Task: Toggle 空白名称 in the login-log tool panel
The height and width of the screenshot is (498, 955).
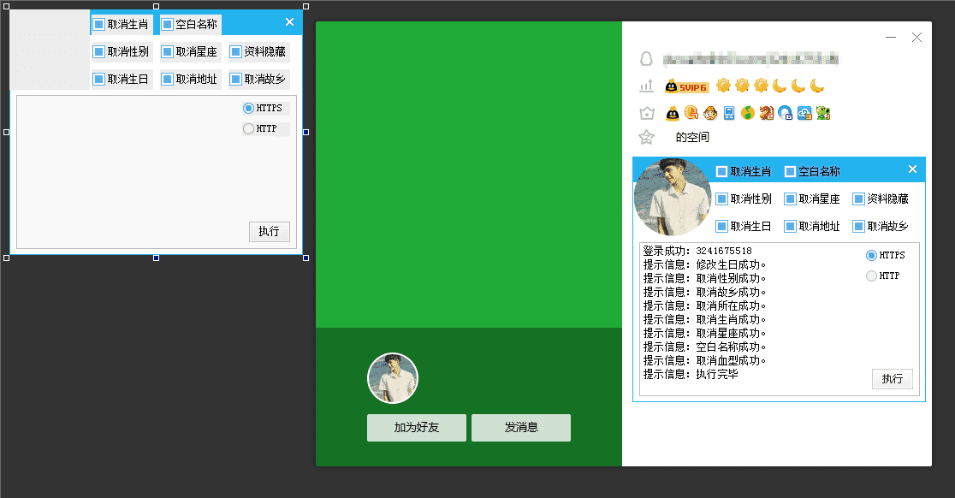Action: 812,172
